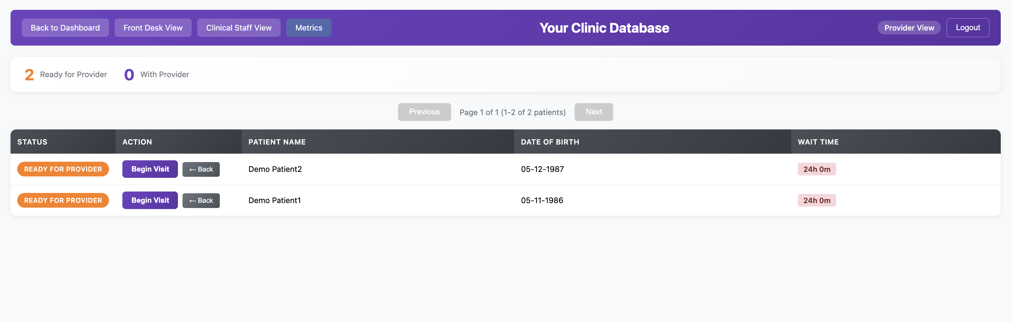The height and width of the screenshot is (322, 1012).
Task: Click the PATIENT NAME column header
Action: tap(277, 142)
